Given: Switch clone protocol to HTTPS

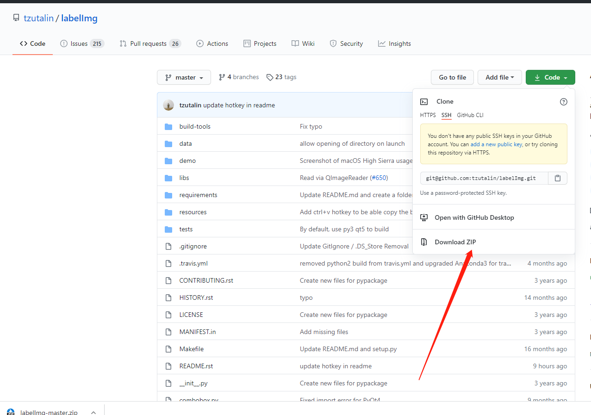Looking at the screenshot, I should coord(427,115).
